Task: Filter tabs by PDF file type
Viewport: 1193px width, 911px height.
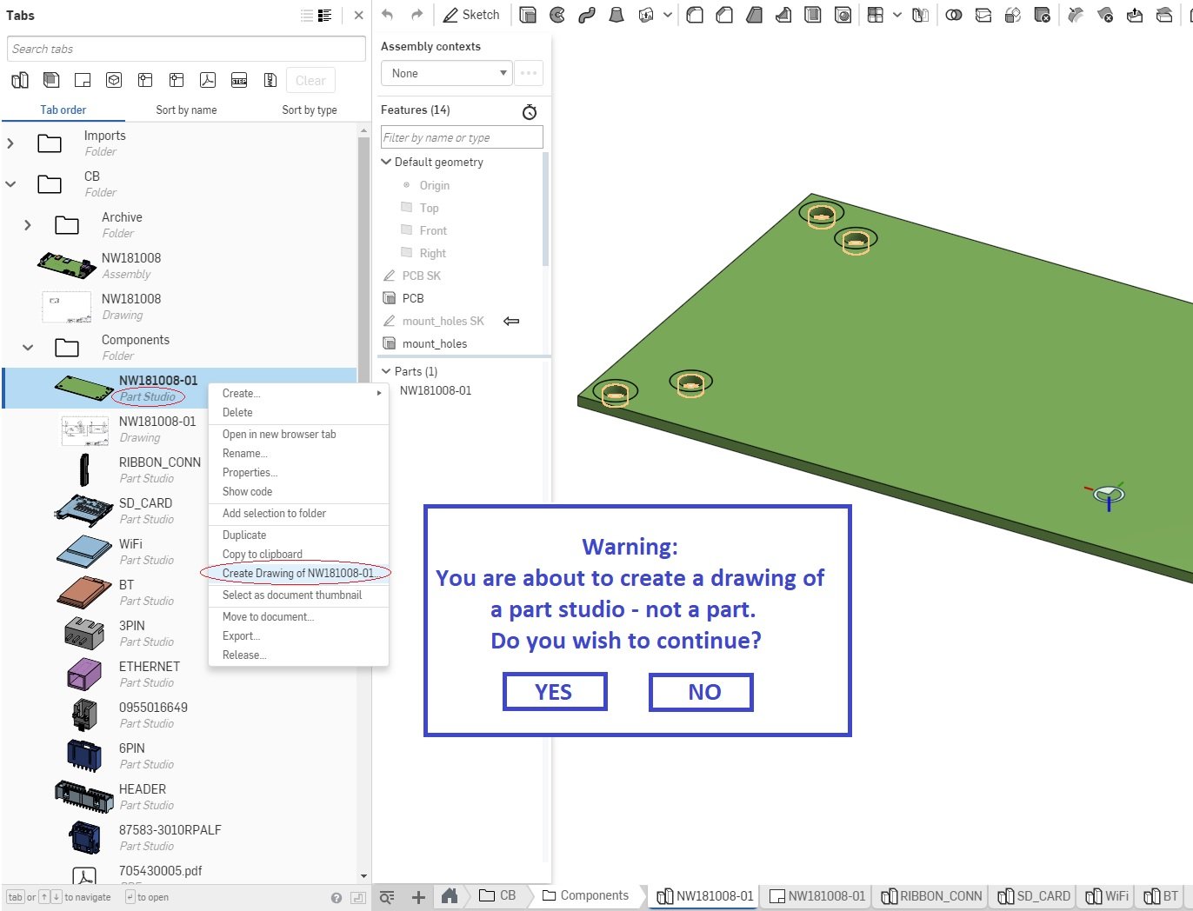Action: pyautogui.click(x=208, y=80)
